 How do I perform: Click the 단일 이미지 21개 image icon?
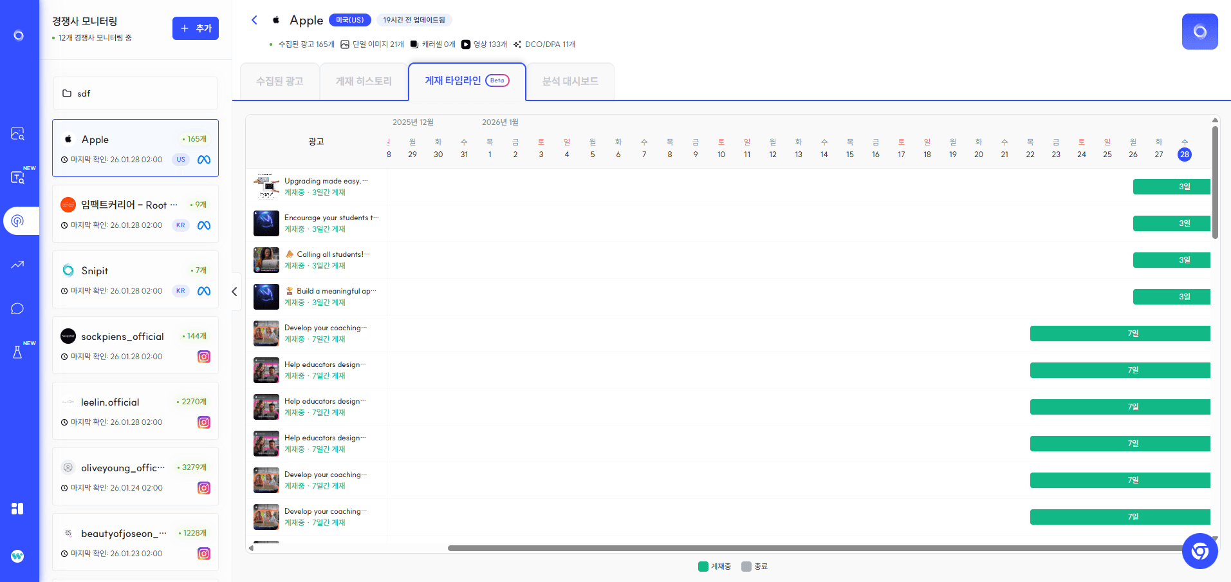[x=345, y=44]
